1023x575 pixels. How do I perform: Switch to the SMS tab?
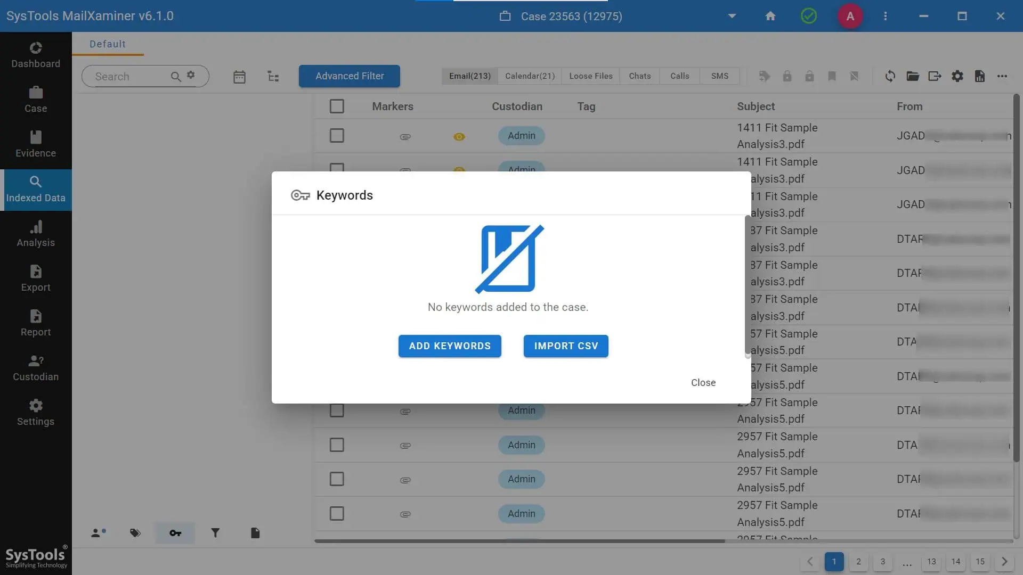(x=720, y=76)
